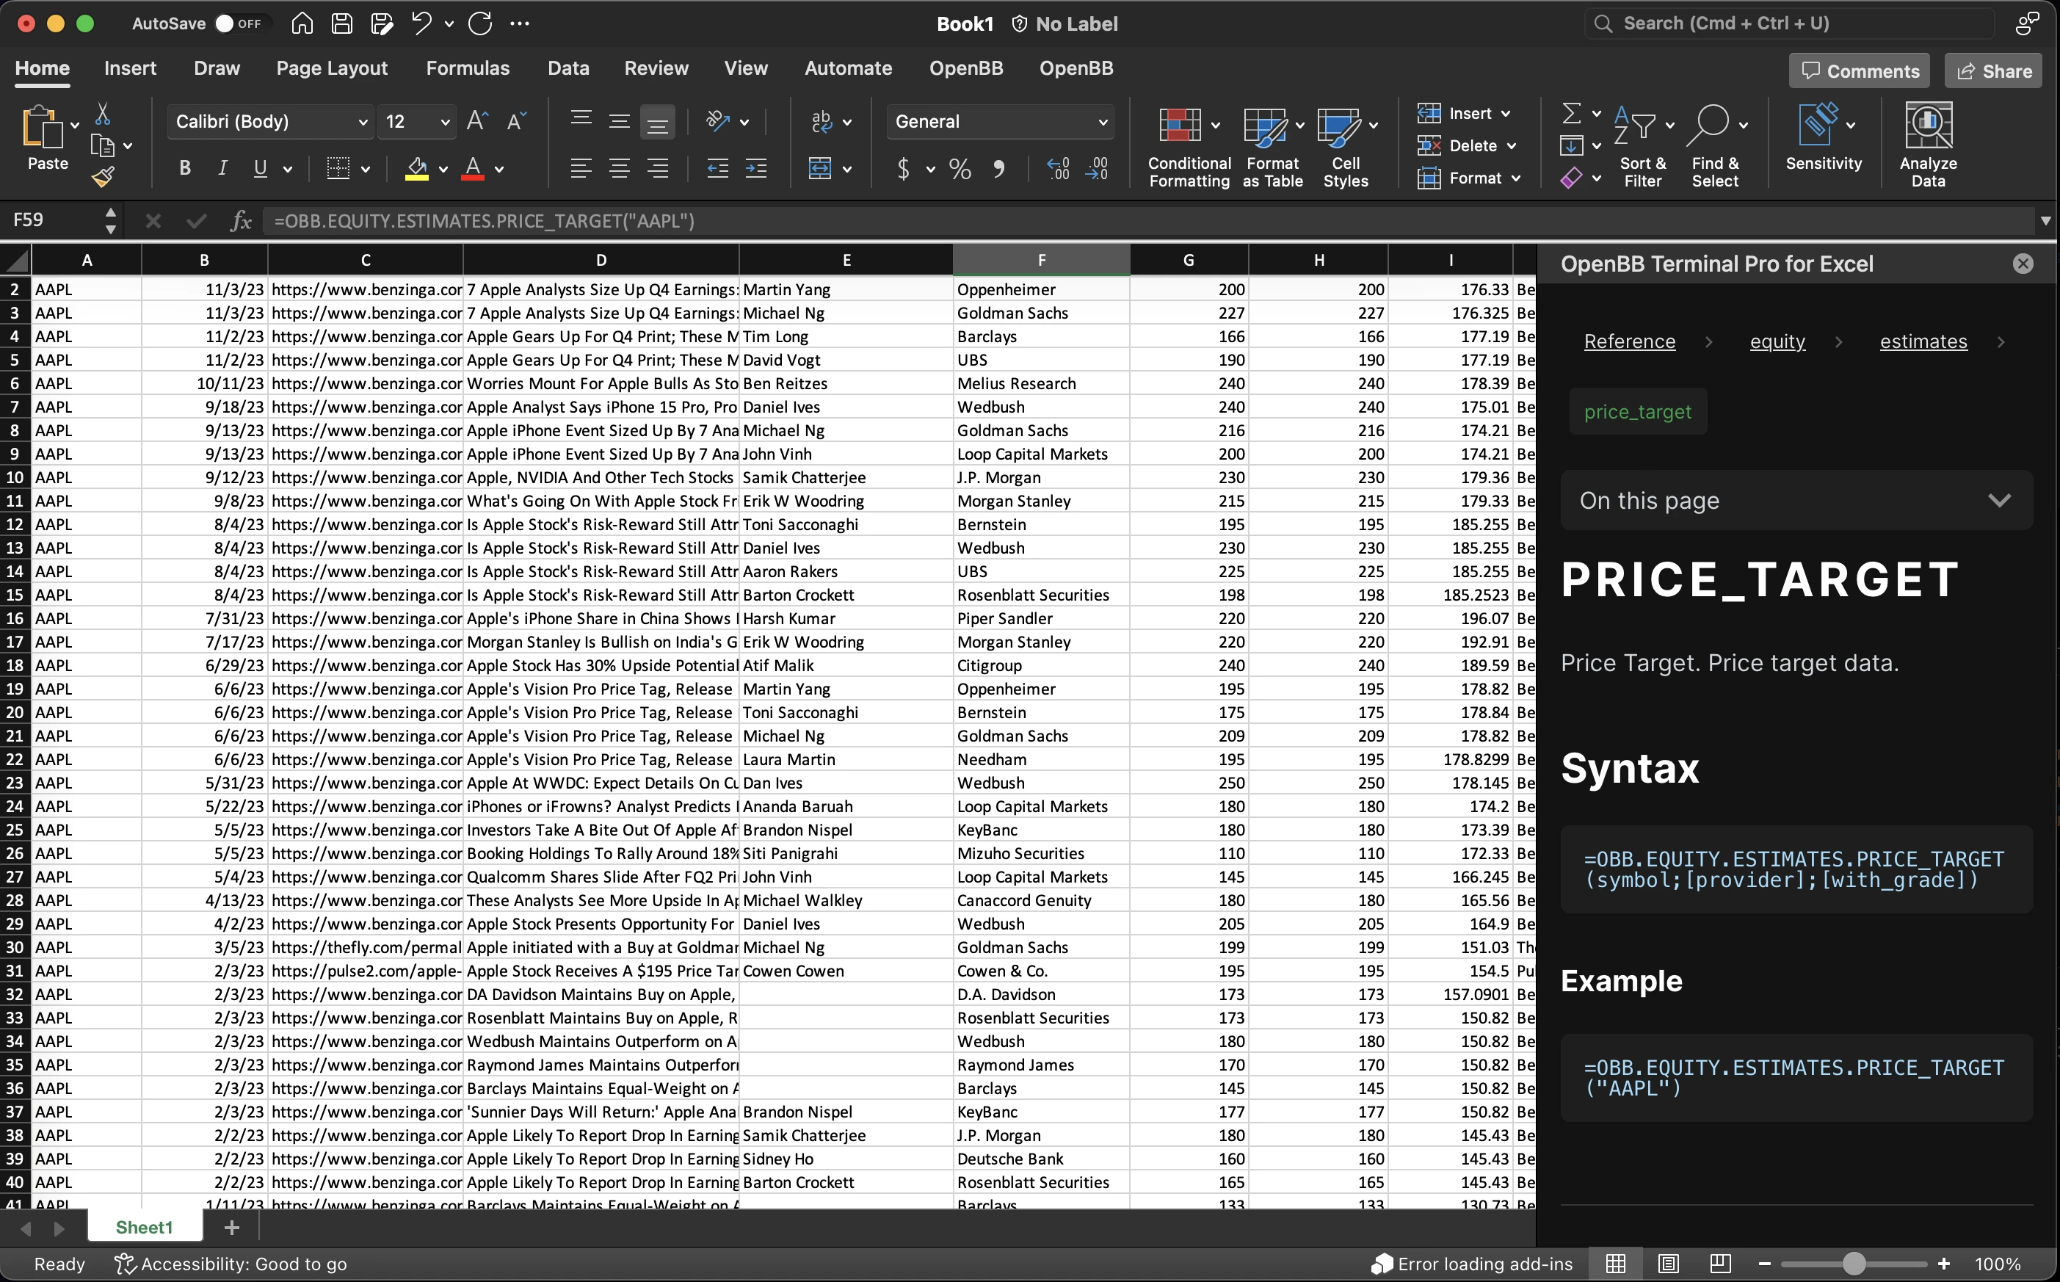
Task: Open the Formulas ribbon tab
Action: pyautogui.click(x=467, y=69)
